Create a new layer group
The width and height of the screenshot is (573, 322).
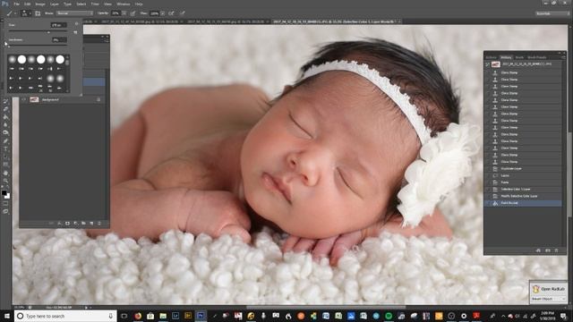(x=83, y=223)
